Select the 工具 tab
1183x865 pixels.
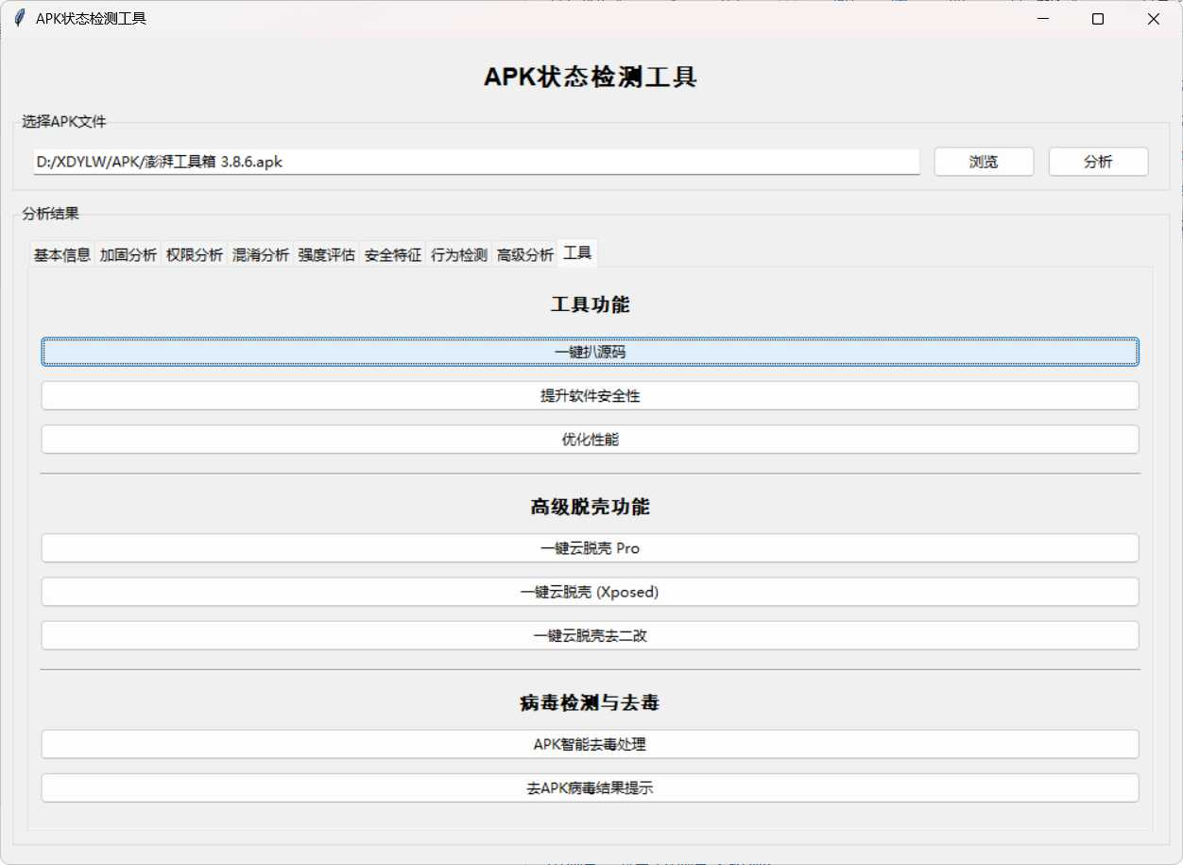(x=576, y=253)
